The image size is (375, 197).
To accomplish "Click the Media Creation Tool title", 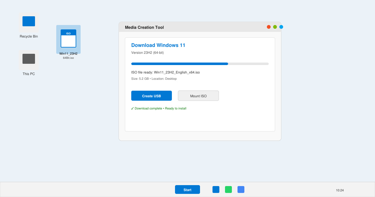I will tap(144, 27).
